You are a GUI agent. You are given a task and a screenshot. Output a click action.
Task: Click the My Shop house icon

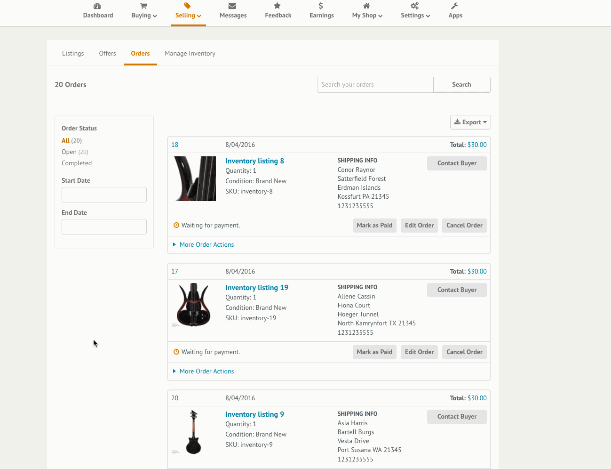click(x=366, y=6)
